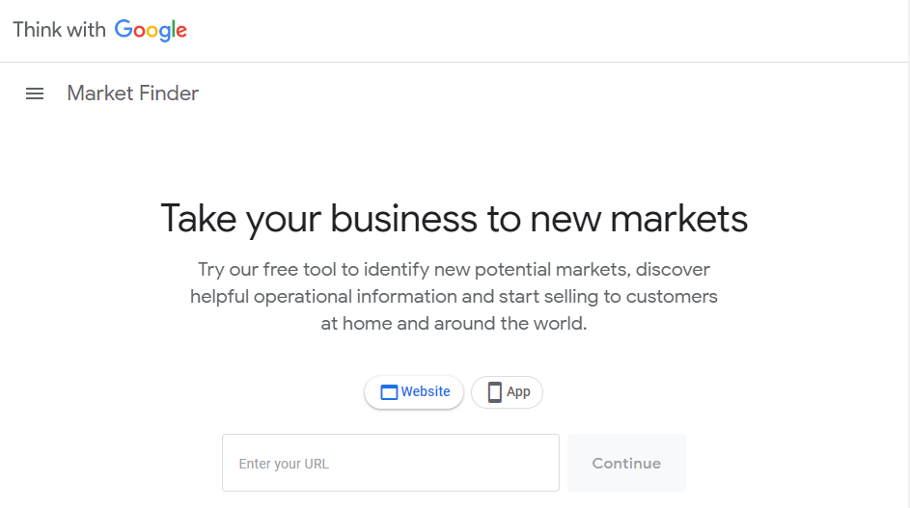Click the text at home and around the world
Image resolution: width=910 pixels, height=508 pixels.
click(454, 324)
